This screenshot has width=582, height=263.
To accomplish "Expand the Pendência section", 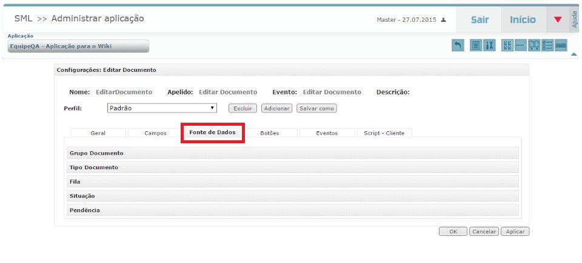I will point(292,210).
